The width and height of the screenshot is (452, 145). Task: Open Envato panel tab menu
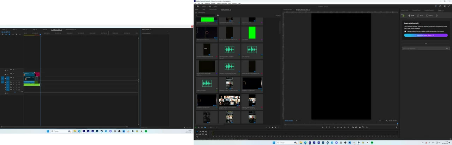[x=443, y=10]
